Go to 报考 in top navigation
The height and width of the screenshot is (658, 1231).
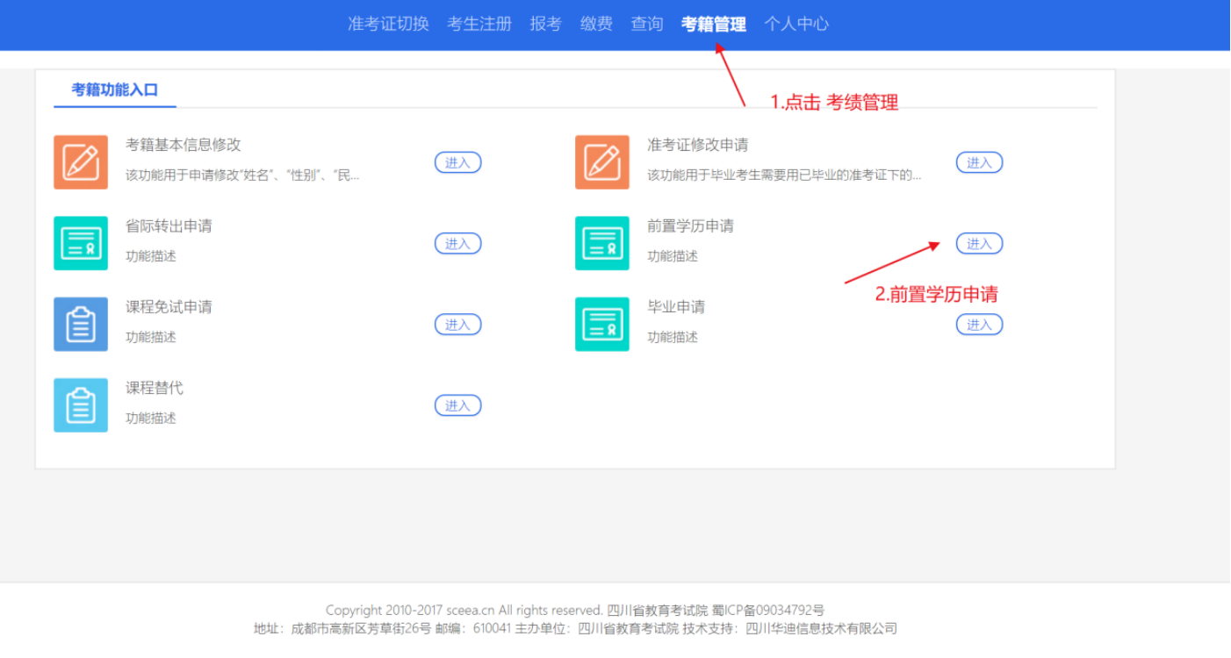[545, 24]
